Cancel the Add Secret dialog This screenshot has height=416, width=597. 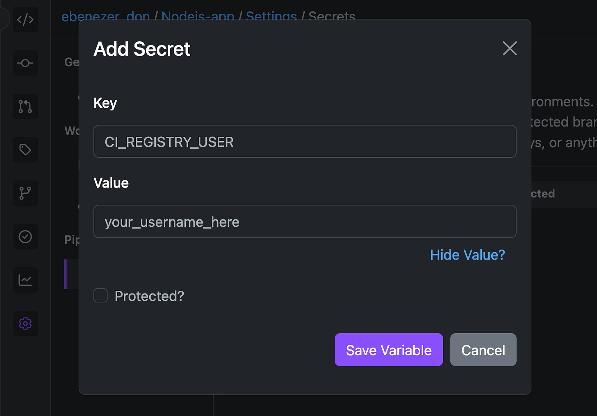click(483, 350)
